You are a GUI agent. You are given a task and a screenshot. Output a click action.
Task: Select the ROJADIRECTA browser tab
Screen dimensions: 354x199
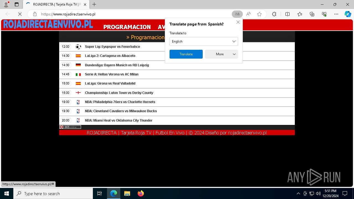click(x=56, y=4)
